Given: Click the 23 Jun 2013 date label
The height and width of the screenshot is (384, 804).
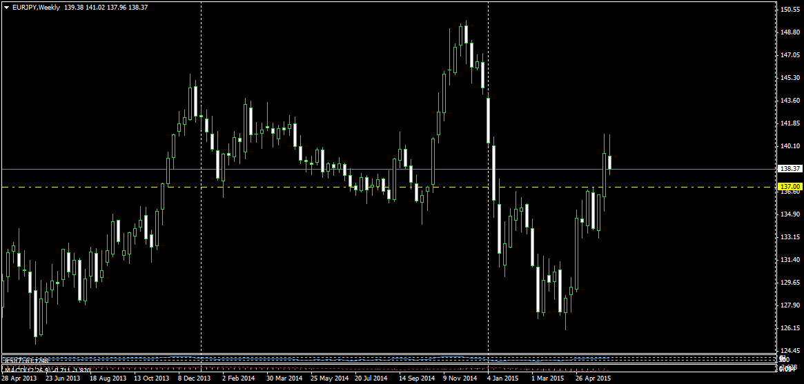Looking at the screenshot, I should pos(63,378).
